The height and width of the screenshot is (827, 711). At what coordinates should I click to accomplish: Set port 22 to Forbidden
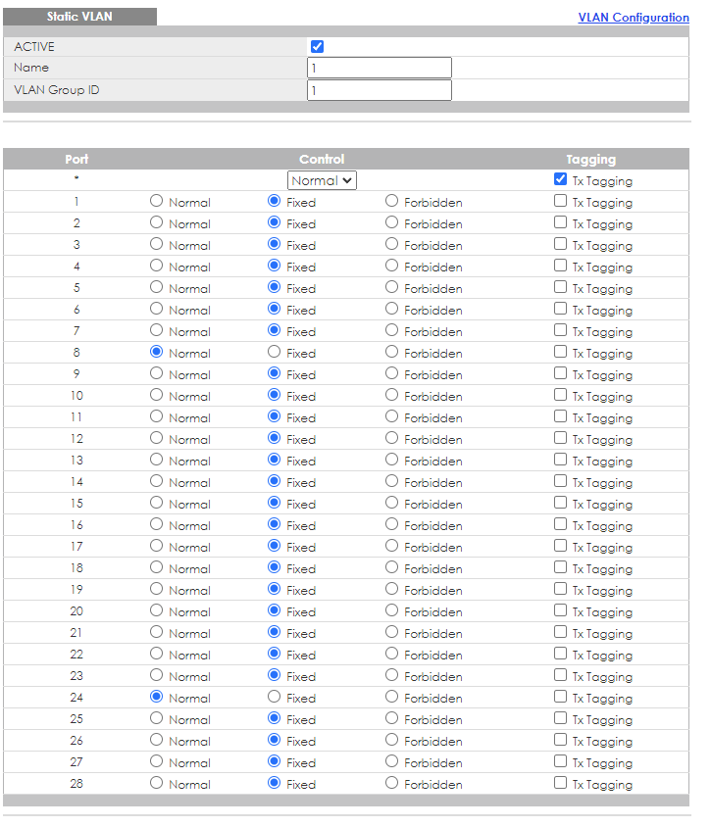pyautogui.click(x=391, y=654)
